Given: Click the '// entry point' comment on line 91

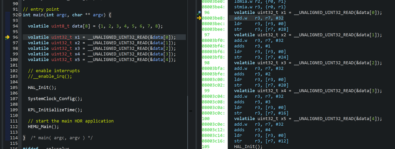Looking at the screenshot, I should pos(41,9).
